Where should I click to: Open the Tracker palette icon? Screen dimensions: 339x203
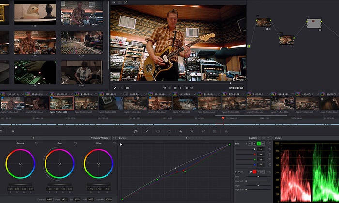coord(169,131)
